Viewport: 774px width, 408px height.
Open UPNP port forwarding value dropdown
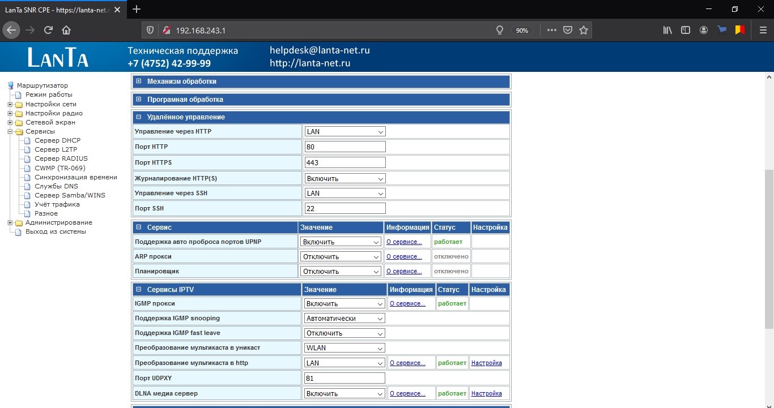coord(341,242)
